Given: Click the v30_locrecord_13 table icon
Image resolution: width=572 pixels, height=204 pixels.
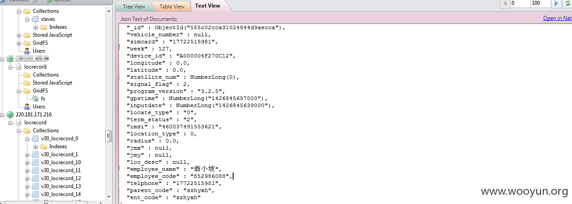Looking at the screenshot, I should 35,186.
